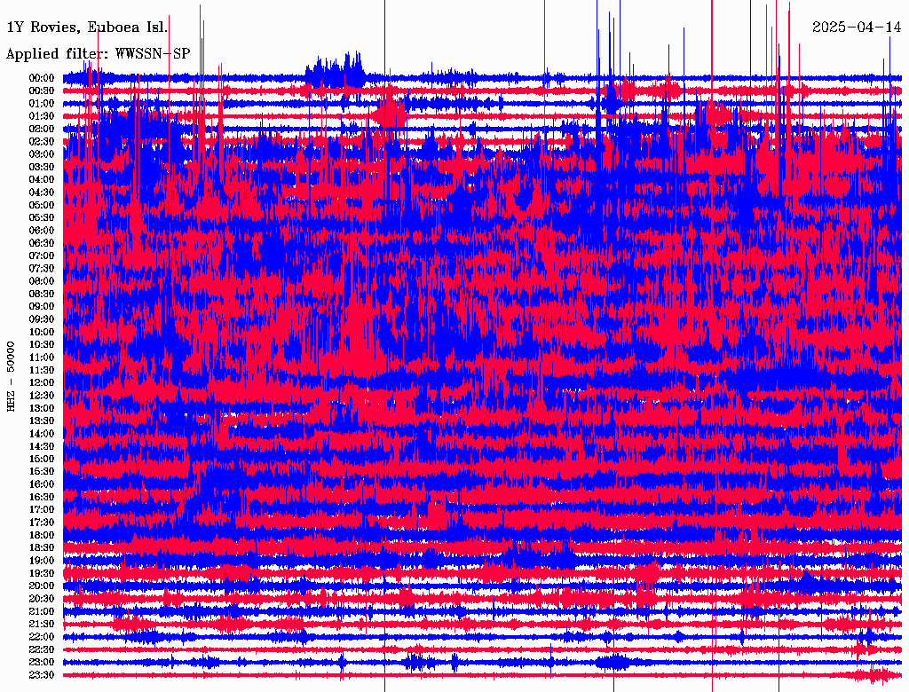Click the blue signal burst on the 00:00 trace
Screen dimensions: 909x692
pos(335,71)
